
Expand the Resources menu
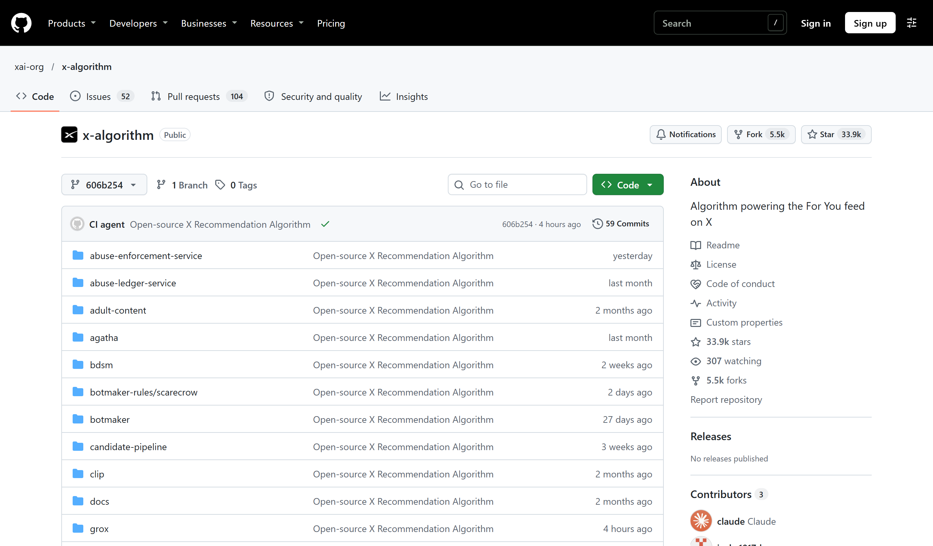(x=277, y=23)
